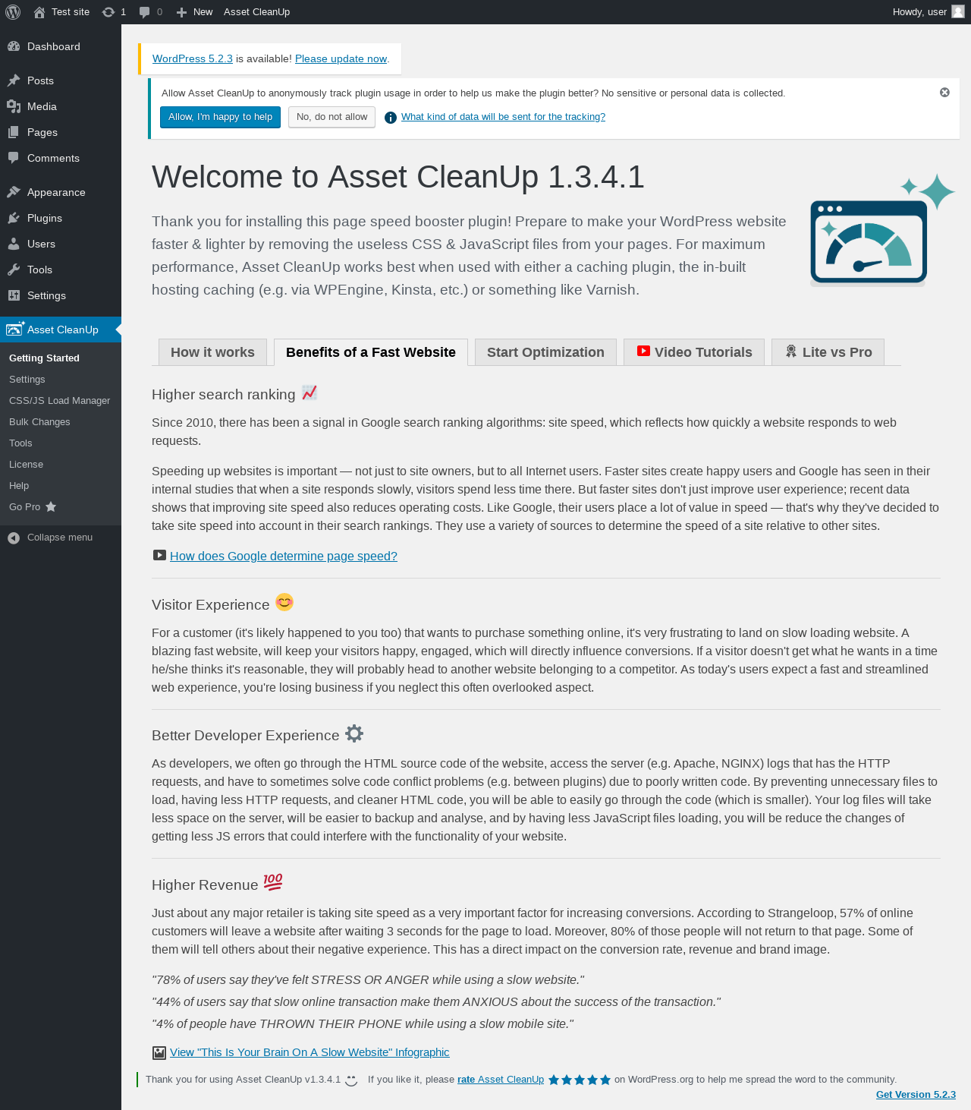
Task: Dismiss the tracking notice with X icon
Action: point(944,93)
